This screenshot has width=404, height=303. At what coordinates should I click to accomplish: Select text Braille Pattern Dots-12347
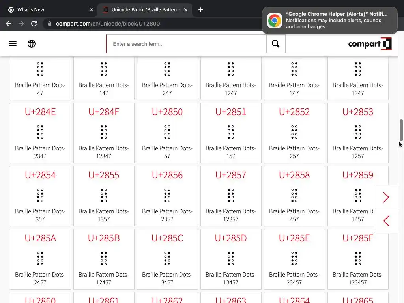104,152
